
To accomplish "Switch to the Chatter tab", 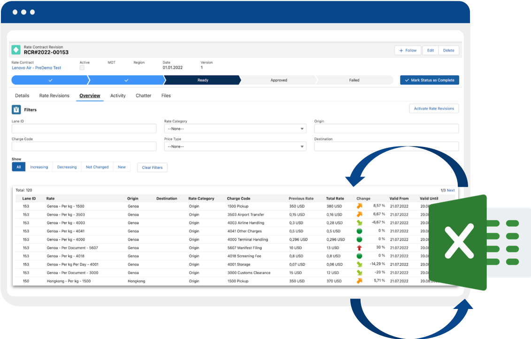I will coord(143,95).
